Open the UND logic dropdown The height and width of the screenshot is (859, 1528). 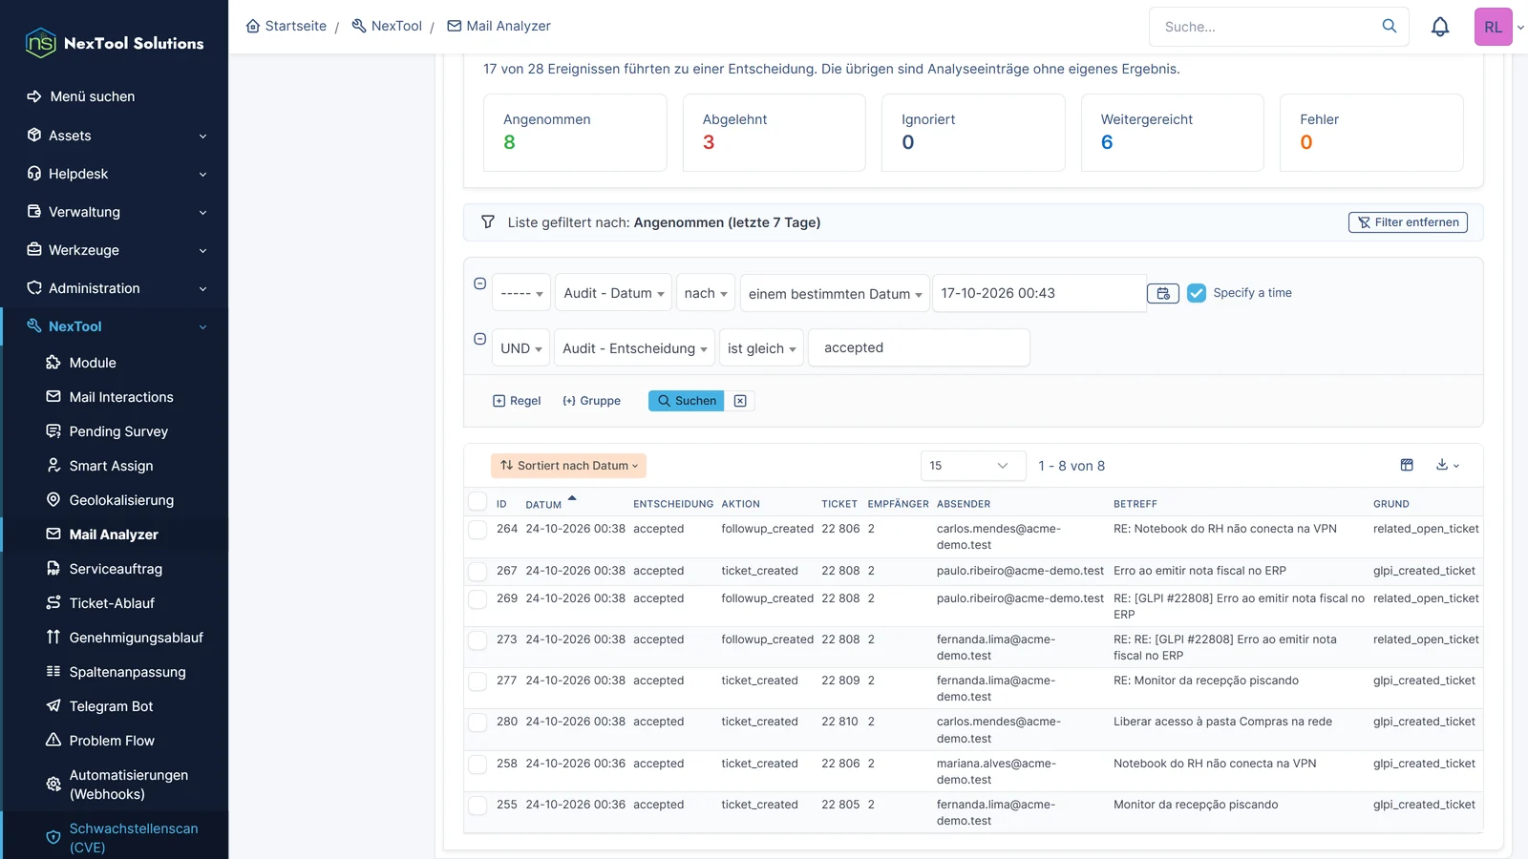click(x=520, y=348)
